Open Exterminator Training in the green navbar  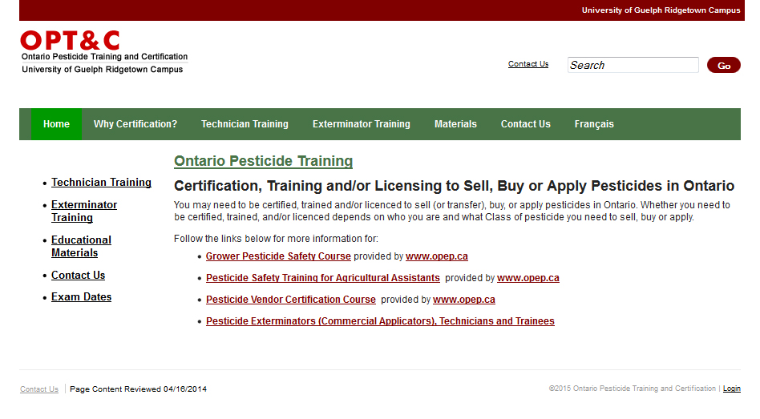(361, 124)
